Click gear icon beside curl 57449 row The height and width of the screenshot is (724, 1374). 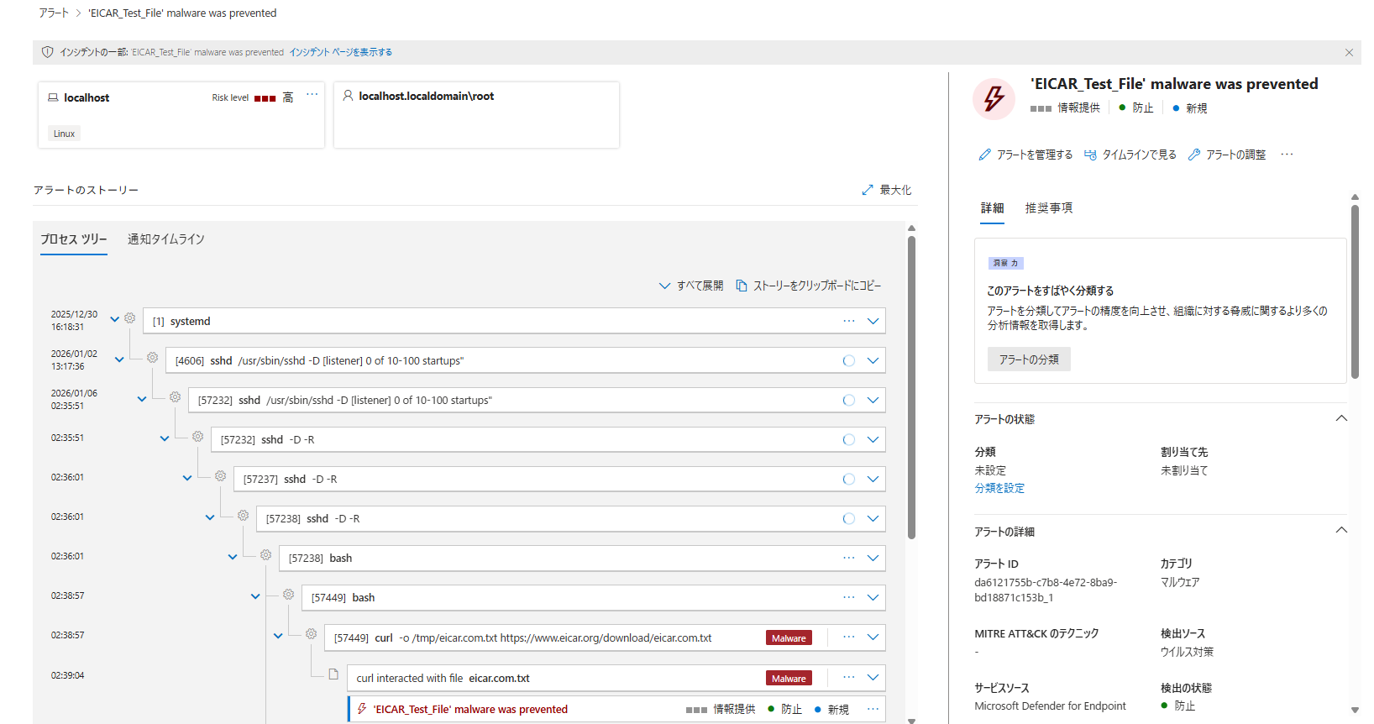[x=311, y=634]
